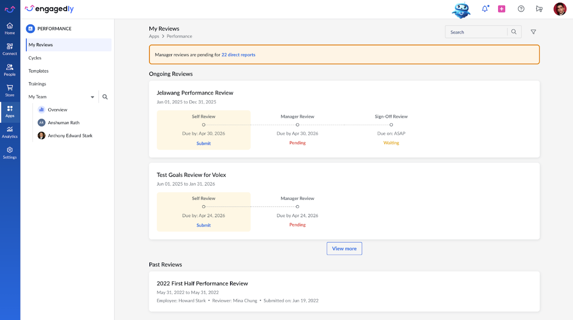The image size is (573, 320).
Task: Open the Settings gear icon
Action: [10, 150]
